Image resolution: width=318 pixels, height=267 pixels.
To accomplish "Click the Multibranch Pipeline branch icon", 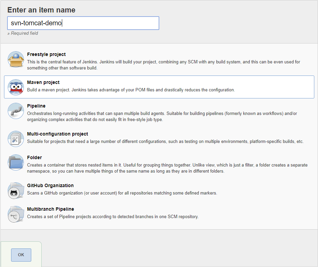I will pyautogui.click(x=16, y=214).
